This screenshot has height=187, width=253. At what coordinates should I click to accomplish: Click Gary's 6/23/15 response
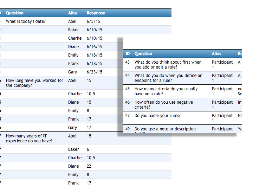(x=95, y=72)
